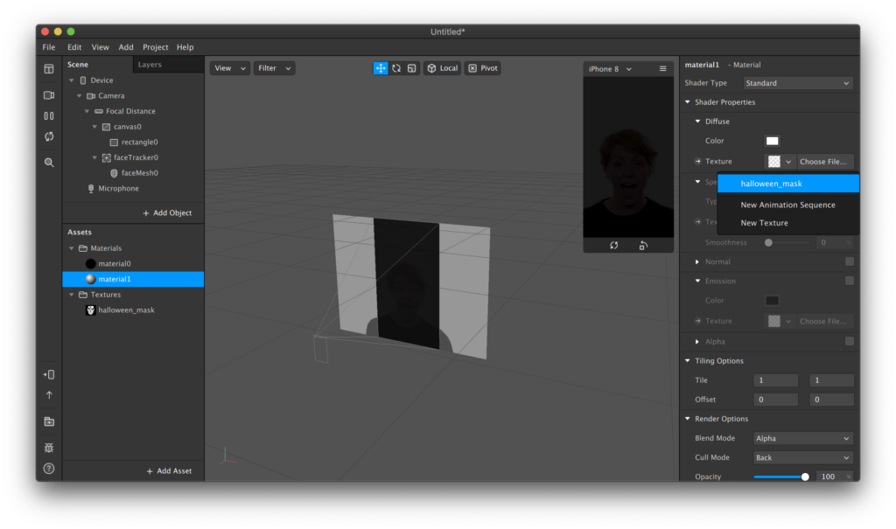Image resolution: width=896 pixels, height=529 pixels.
Task: Open the File menu
Action: 49,47
